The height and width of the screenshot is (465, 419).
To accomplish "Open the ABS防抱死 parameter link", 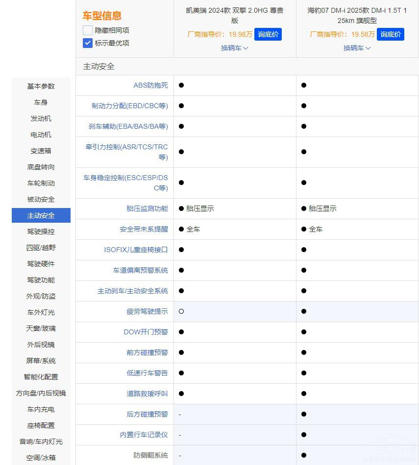I will click(x=150, y=85).
